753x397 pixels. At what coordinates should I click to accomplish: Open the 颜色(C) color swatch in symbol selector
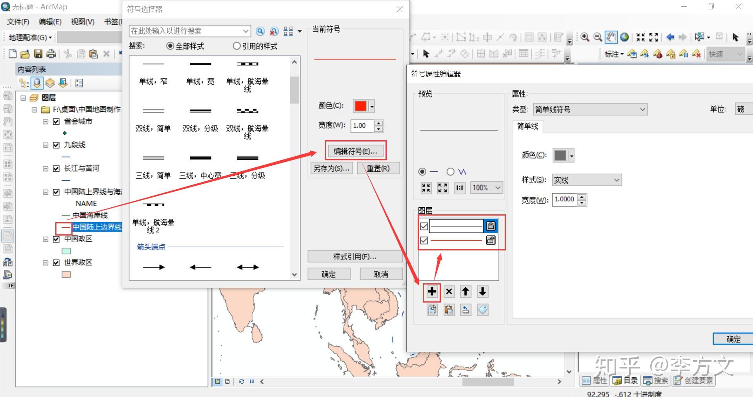[361, 106]
